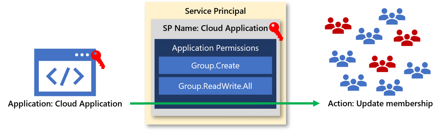Click the red user group in the cluster center

(382, 64)
